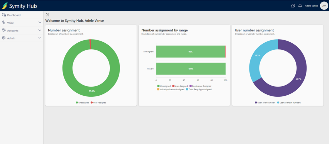Screen dimensions: 329x144
Task: Toggle Users without numbers legend entry
Action: pos(289,103)
